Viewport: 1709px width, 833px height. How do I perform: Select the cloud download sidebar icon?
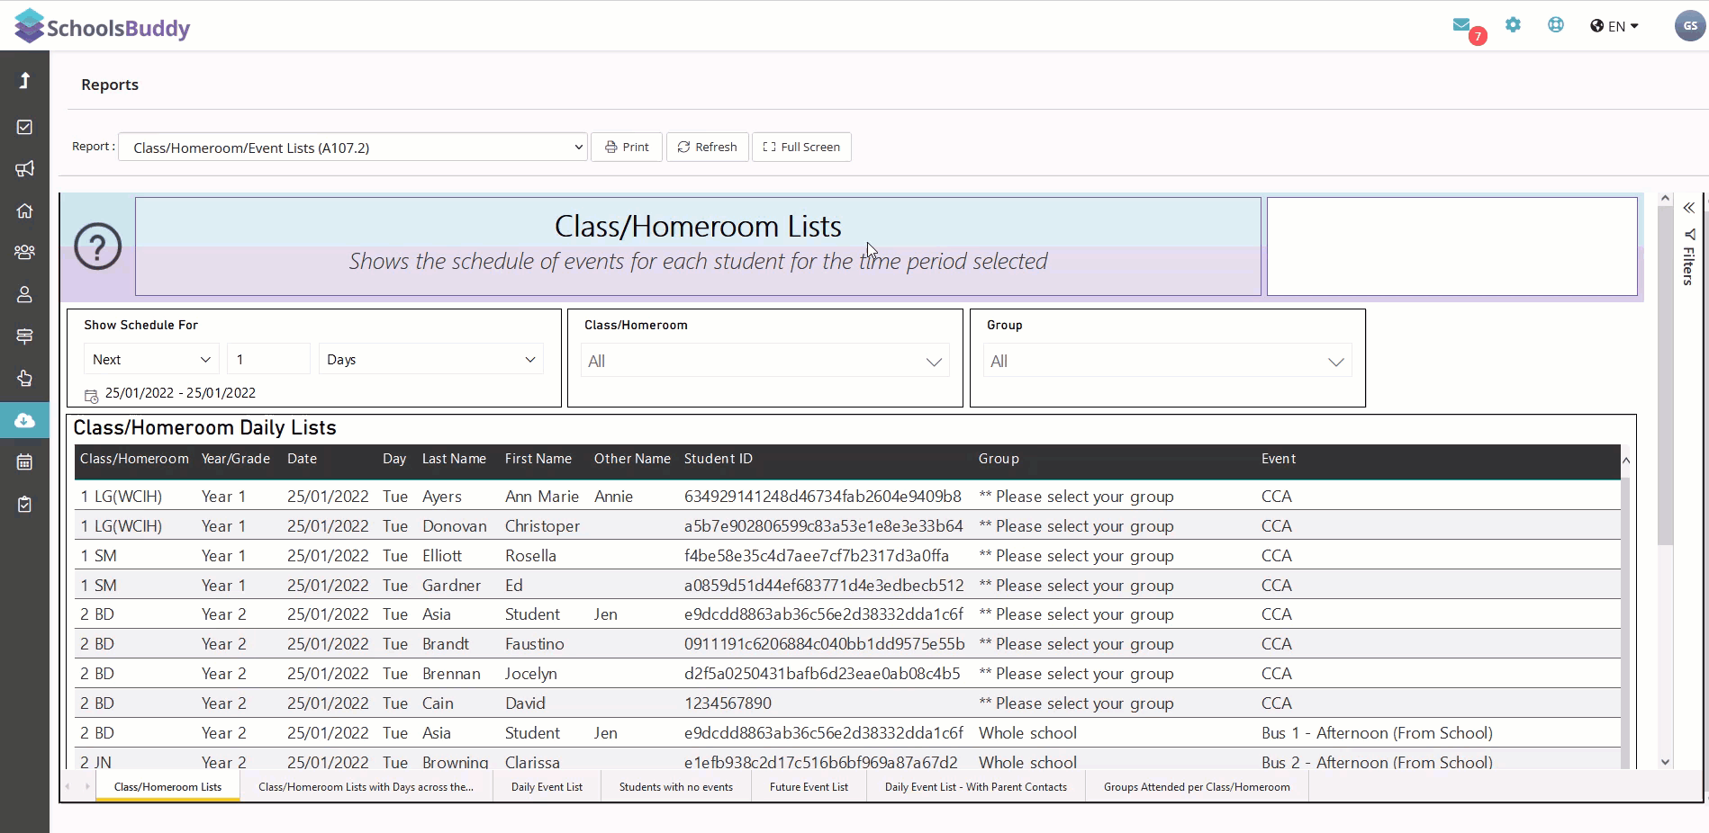coord(24,420)
